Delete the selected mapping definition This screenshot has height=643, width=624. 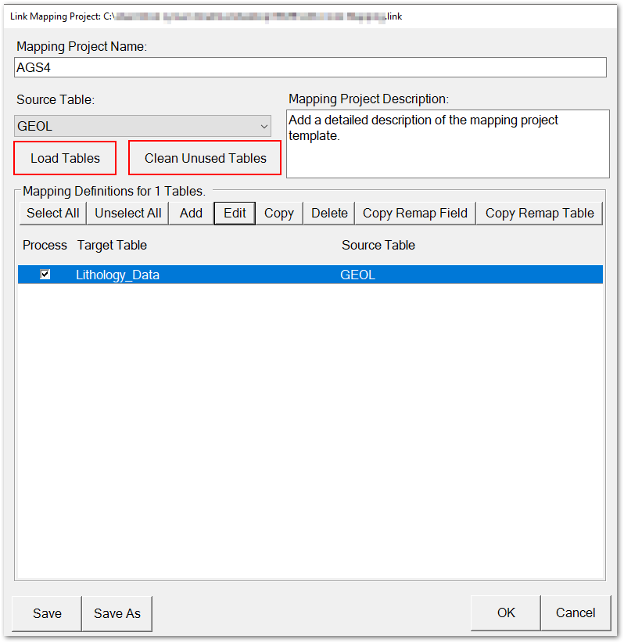329,214
